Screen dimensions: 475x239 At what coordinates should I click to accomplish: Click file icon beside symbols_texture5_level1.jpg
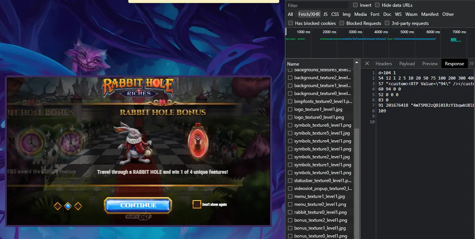click(x=290, y=133)
